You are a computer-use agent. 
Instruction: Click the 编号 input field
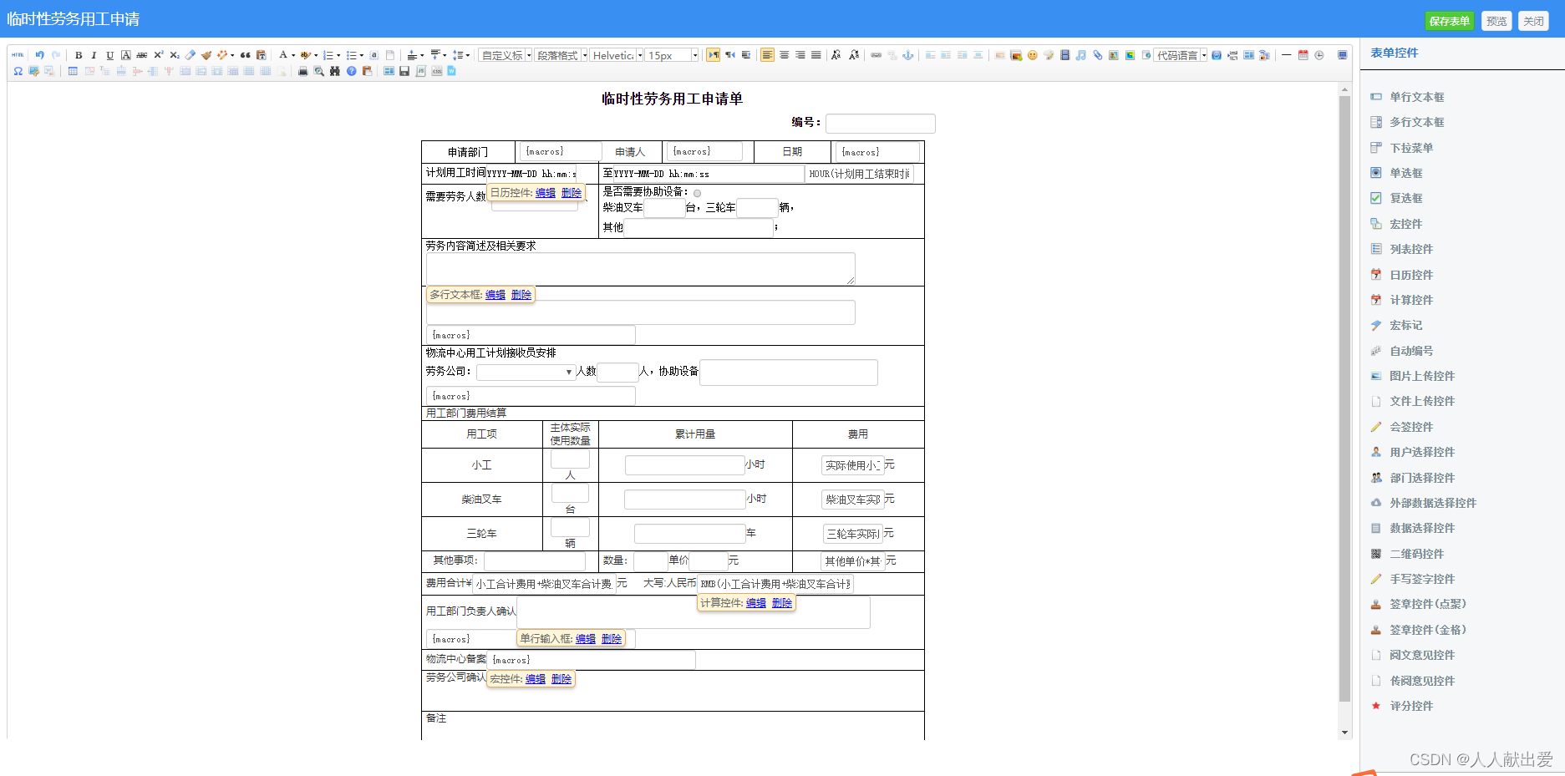coord(881,124)
